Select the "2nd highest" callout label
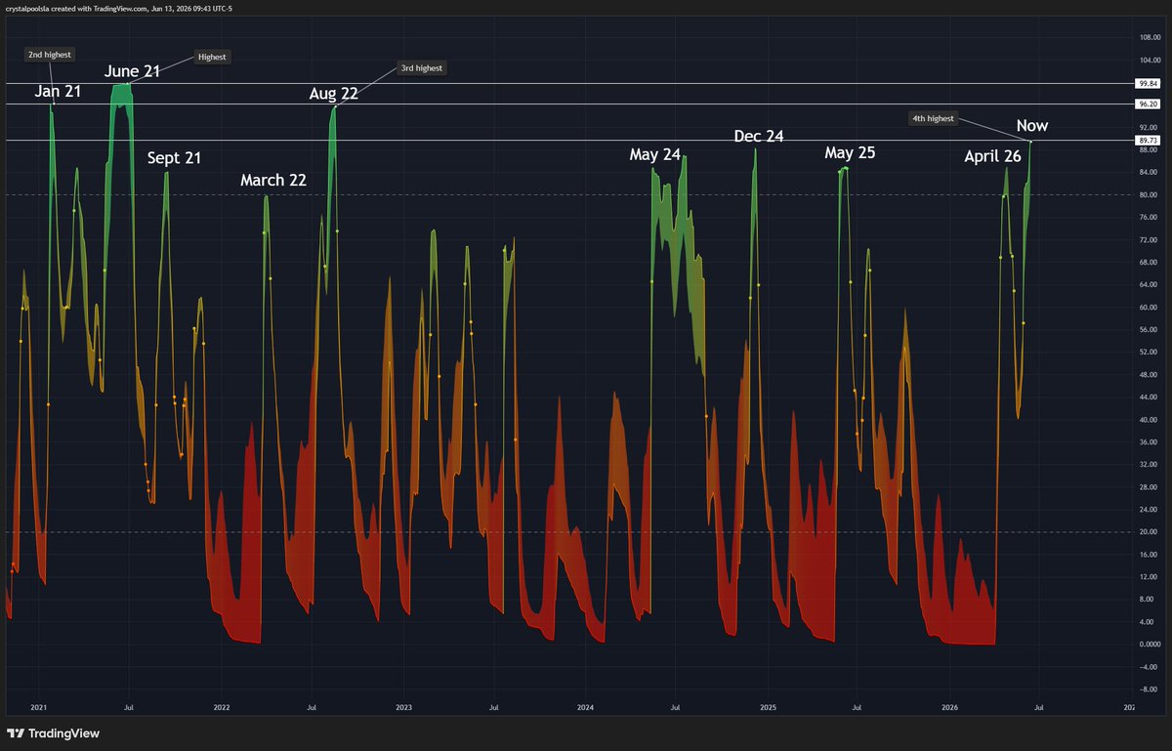Screen dimensions: 1172x751 pyautogui.click(x=49, y=55)
